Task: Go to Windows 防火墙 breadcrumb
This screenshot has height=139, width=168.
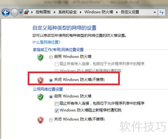Action: [x=99, y=12]
